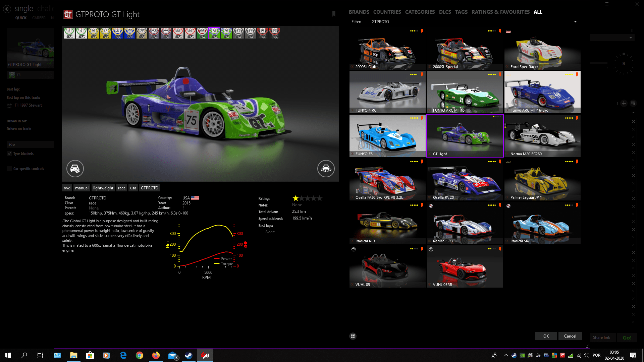644x362 pixels.
Task: Click the race tag
Action: coord(122,188)
